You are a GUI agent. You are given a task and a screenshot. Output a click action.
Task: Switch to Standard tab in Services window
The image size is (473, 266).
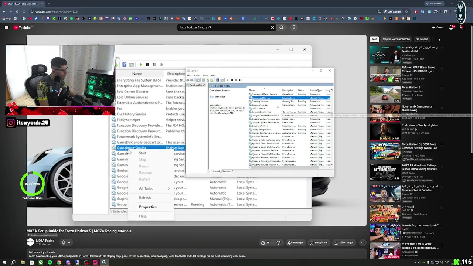click(x=227, y=171)
